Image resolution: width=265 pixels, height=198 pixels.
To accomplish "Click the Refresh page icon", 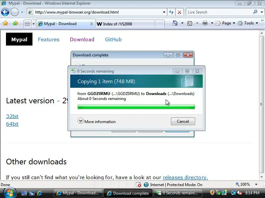I will 171,12.
